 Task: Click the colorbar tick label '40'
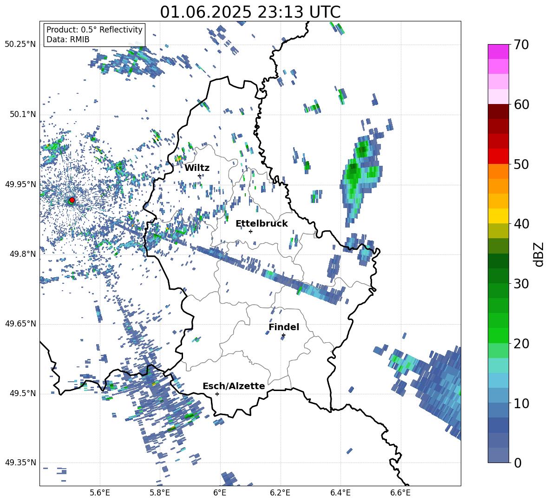(521, 224)
